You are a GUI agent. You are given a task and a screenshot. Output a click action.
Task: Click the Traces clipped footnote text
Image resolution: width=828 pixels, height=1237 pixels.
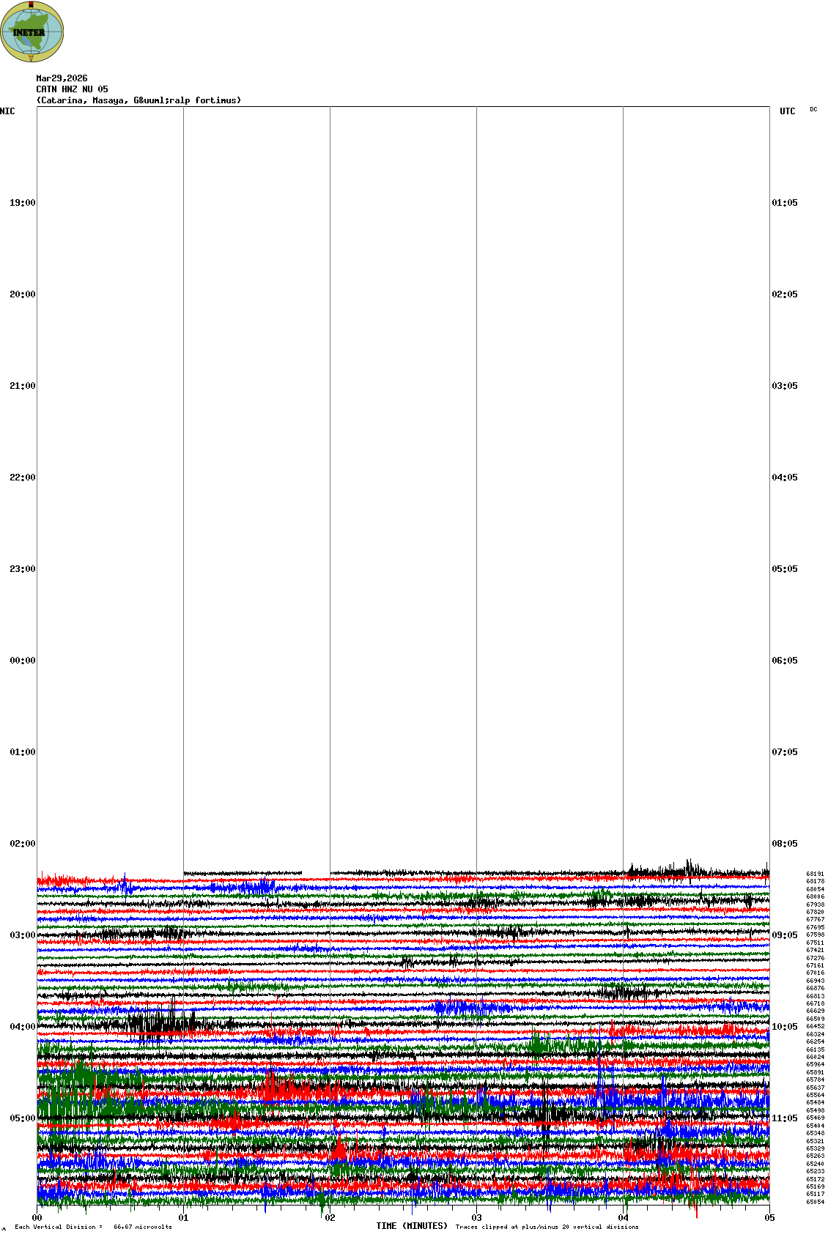pos(547,1227)
